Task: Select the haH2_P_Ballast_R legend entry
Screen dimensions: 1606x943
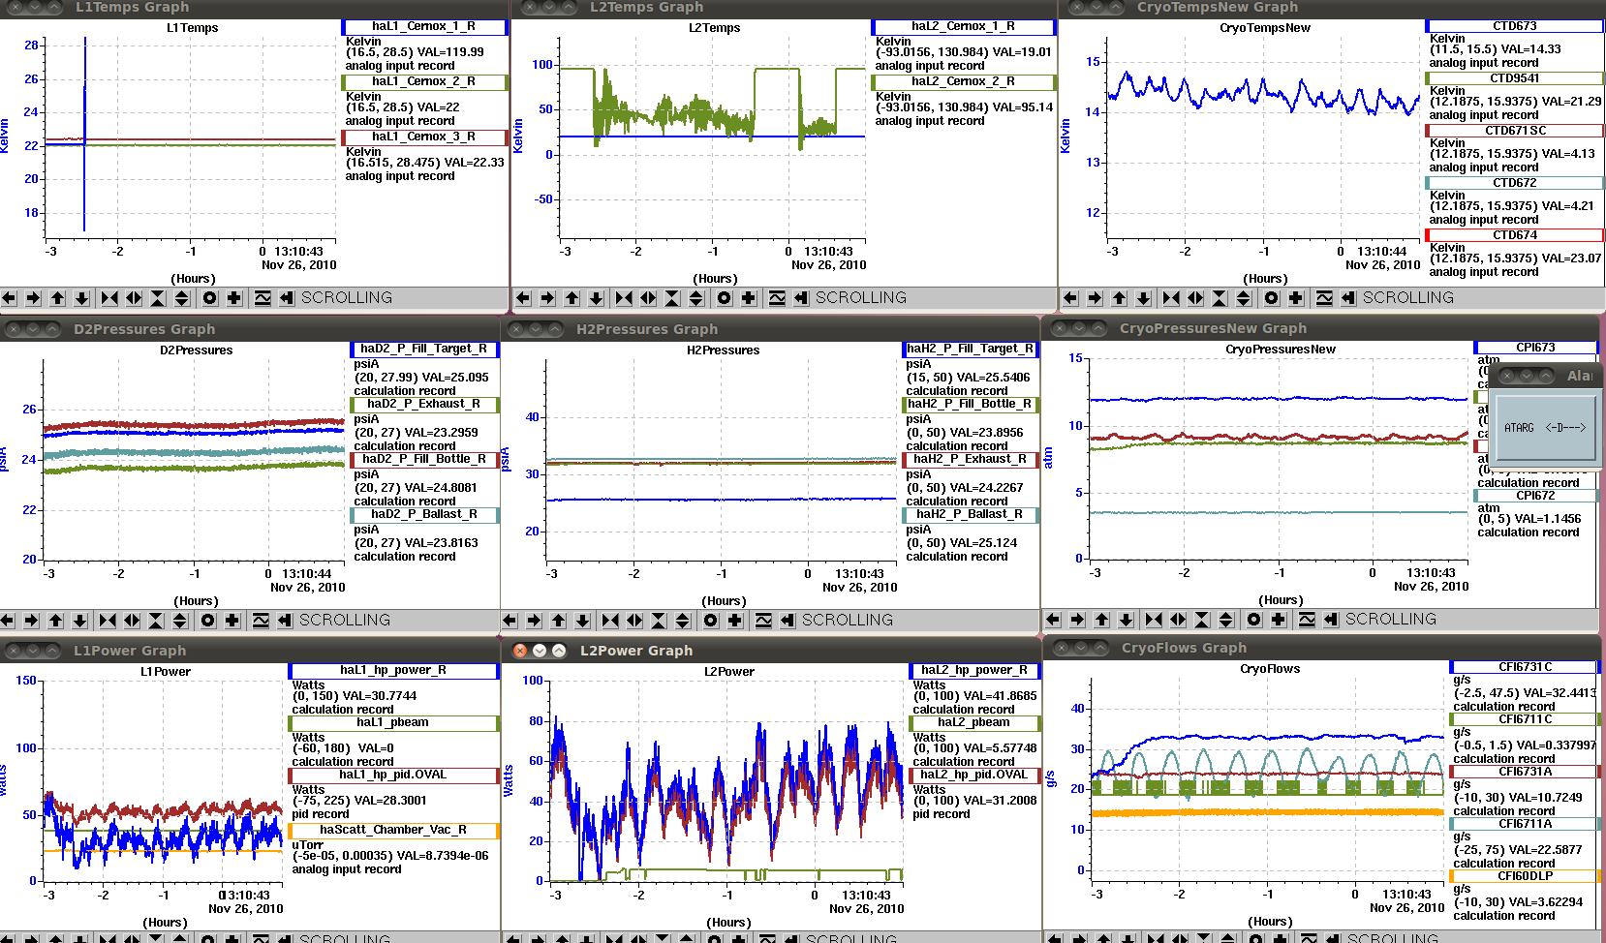Action: [x=971, y=515]
